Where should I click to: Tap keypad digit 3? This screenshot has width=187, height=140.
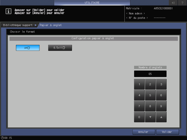tap(161, 84)
